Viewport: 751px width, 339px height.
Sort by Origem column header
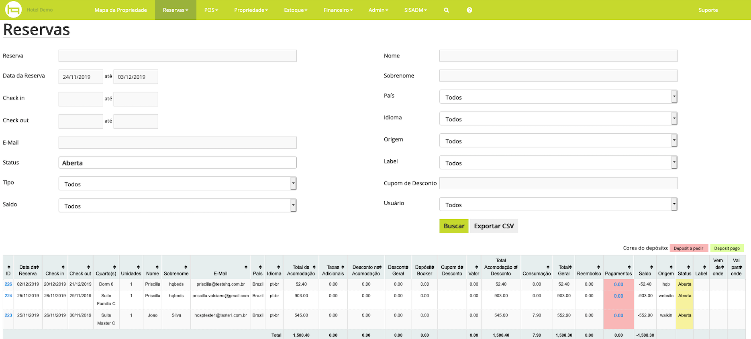point(666,267)
